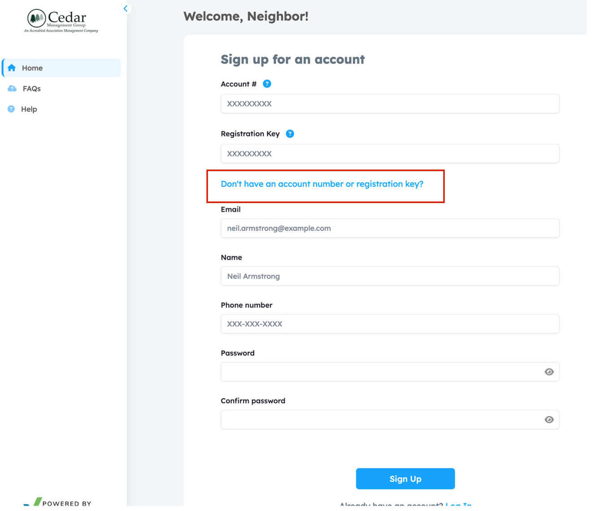The image size is (592, 511).
Task: Click the Log In link
Action: (x=459, y=505)
